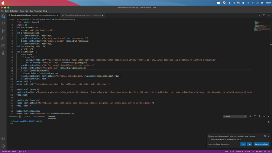Open the Run and Debug view
272x153 pixels.
coord(3,38)
